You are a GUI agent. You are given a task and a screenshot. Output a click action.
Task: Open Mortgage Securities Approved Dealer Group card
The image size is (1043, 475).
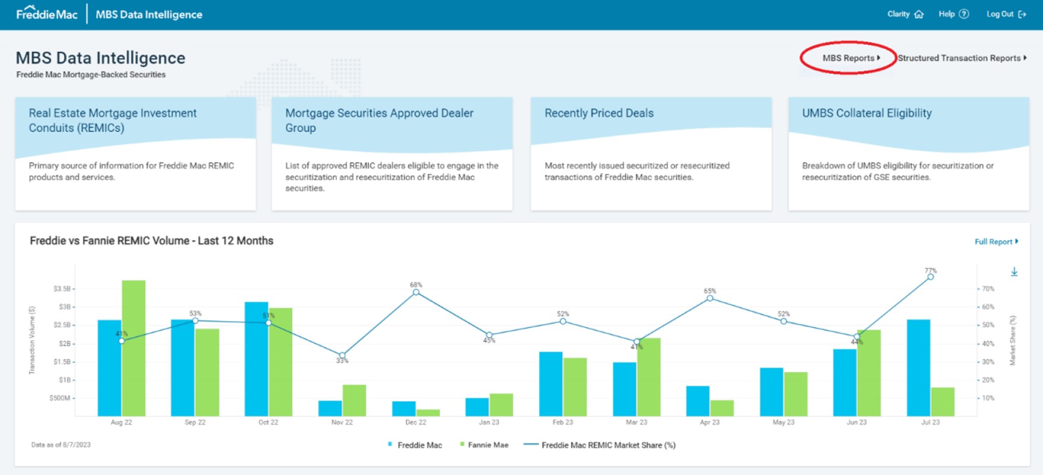click(392, 154)
